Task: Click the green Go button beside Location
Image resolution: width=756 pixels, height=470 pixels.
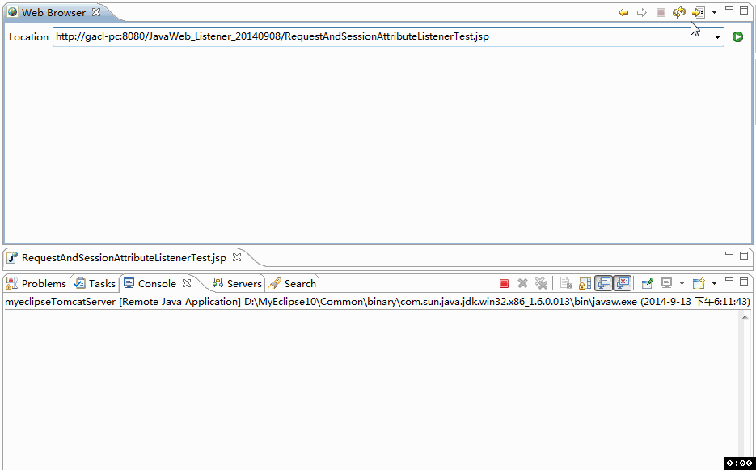Action: 737,36
